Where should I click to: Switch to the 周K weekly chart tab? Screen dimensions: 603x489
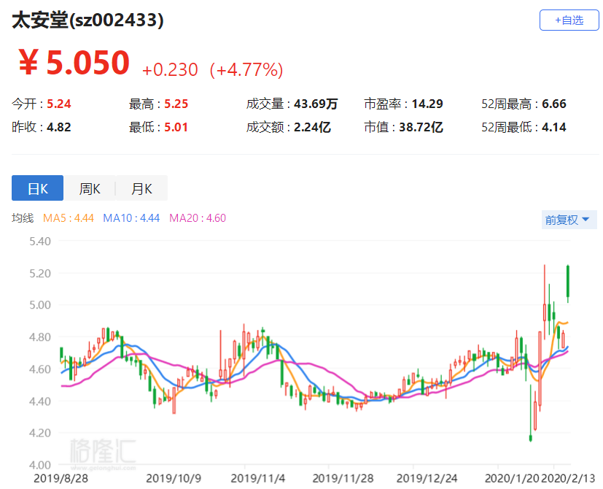[90, 188]
